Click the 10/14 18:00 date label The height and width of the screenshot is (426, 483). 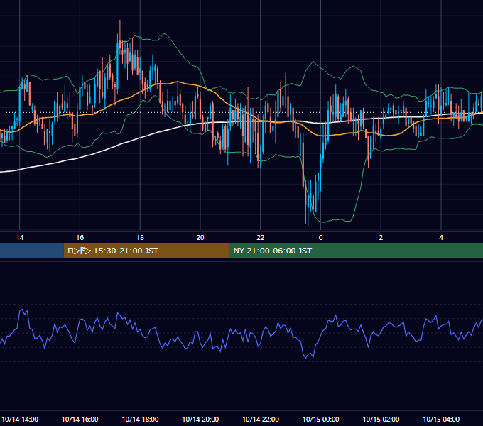(x=140, y=419)
